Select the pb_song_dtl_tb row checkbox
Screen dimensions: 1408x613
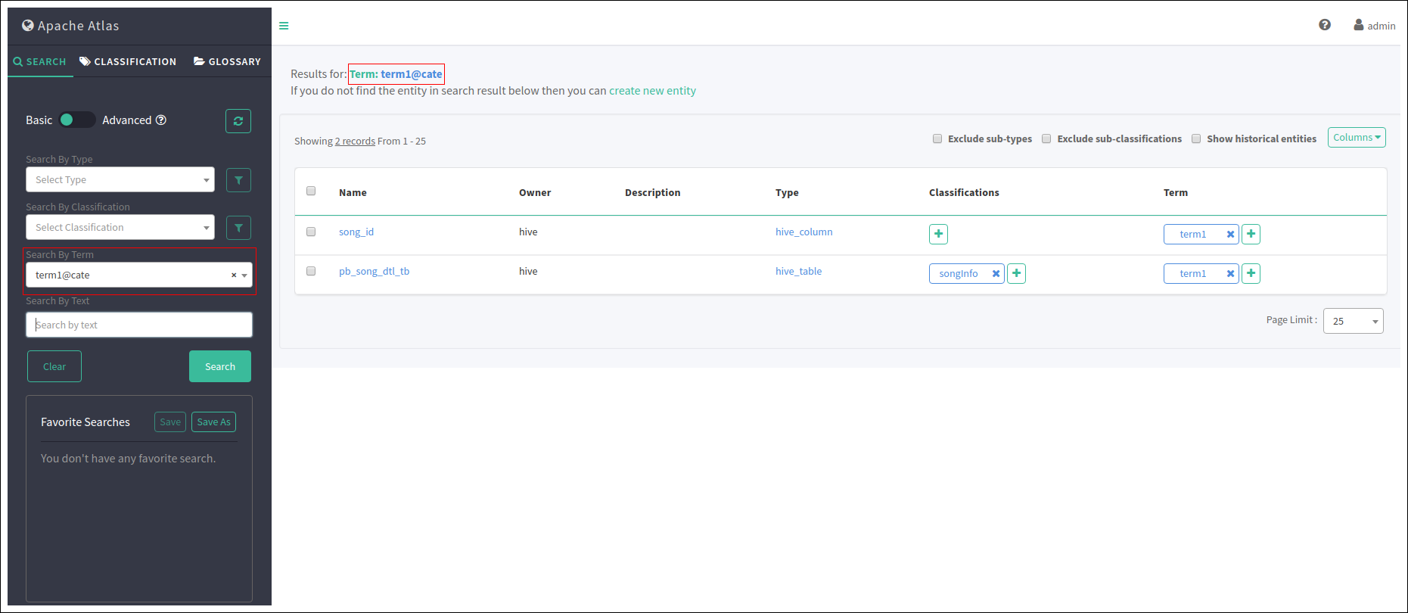[x=311, y=271]
